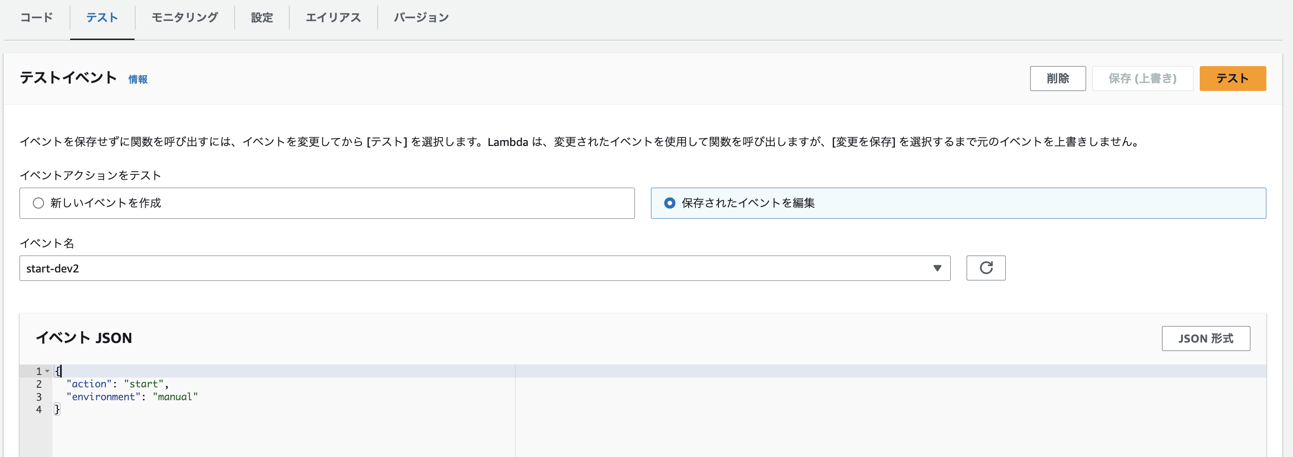This screenshot has width=1293, height=457.
Task: Click the refresh icon next to the event name
Action: pos(985,268)
